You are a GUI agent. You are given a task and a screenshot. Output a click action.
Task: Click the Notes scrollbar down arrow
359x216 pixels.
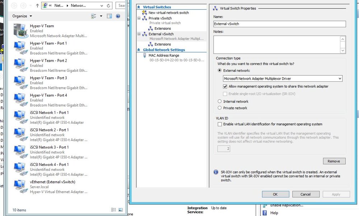click(x=342, y=50)
